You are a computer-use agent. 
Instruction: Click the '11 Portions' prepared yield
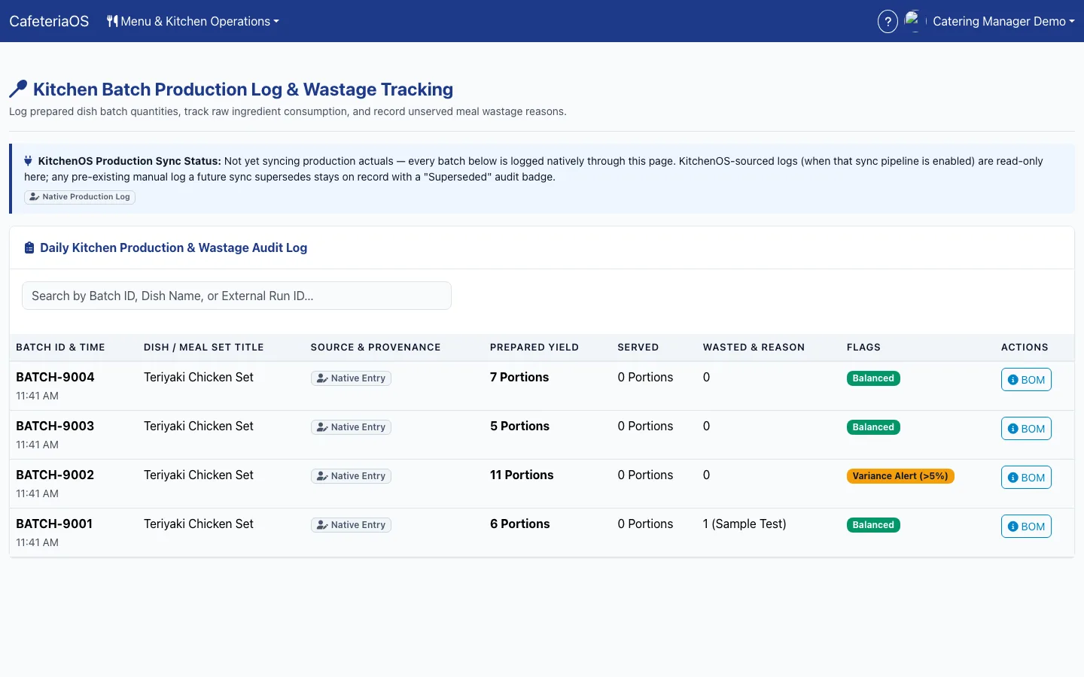[x=522, y=475]
